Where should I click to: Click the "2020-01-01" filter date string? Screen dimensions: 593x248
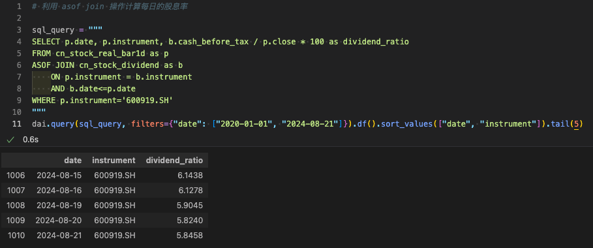242,124
